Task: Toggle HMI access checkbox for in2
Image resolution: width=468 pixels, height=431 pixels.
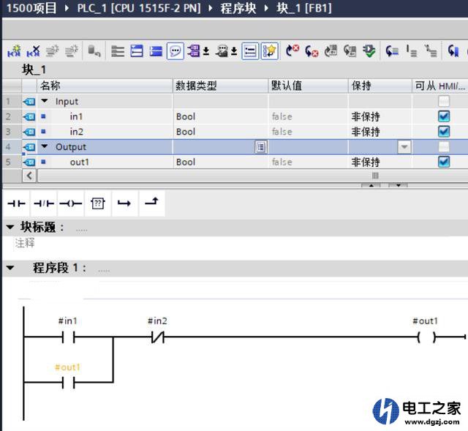Action: pyautogui.click(x=444, y=132)
